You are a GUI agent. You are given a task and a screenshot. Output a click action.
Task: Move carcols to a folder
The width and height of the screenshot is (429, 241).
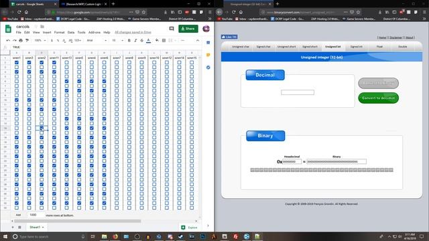[42, 27]
